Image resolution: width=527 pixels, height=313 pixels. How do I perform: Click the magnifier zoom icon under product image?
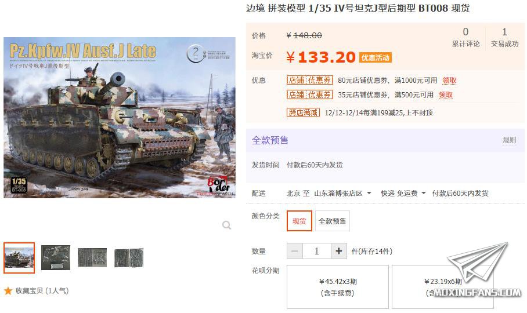click(x=226, y=225)
